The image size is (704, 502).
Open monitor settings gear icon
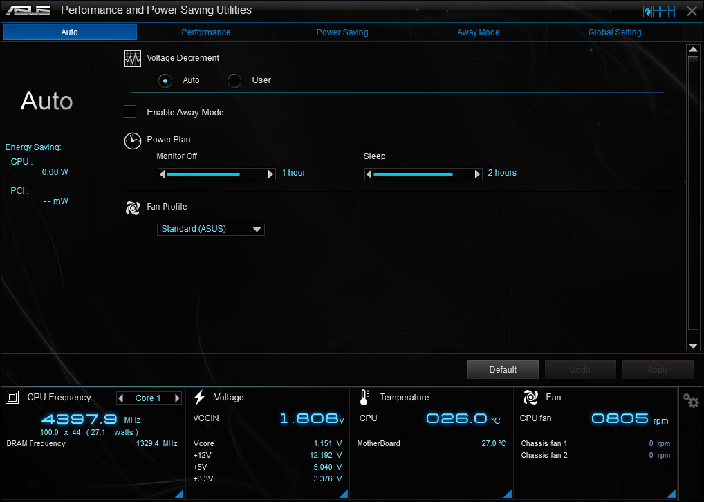[691, 400]
